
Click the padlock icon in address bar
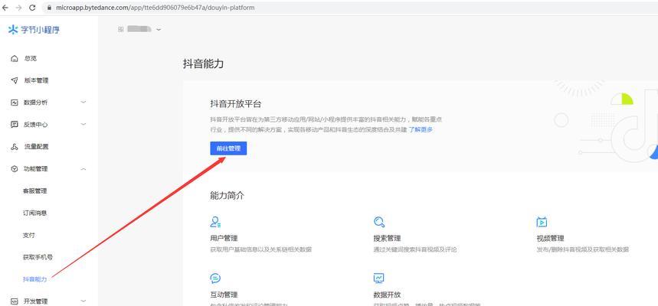click(x=50, y=8)
